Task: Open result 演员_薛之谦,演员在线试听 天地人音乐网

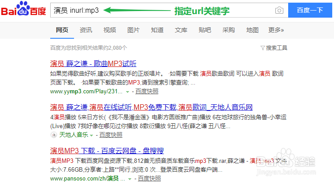Action: point(152,107)
